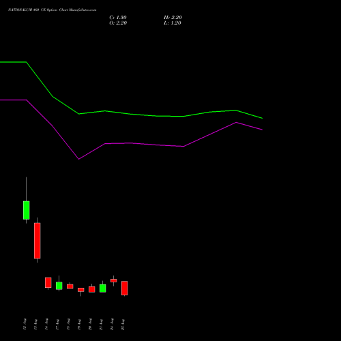Select the green candle for 21 Aug
The image size is (341, 341).
click(103, 288)
